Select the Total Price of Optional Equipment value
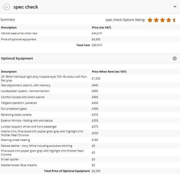Screen dimensions: 180x179 96,171
